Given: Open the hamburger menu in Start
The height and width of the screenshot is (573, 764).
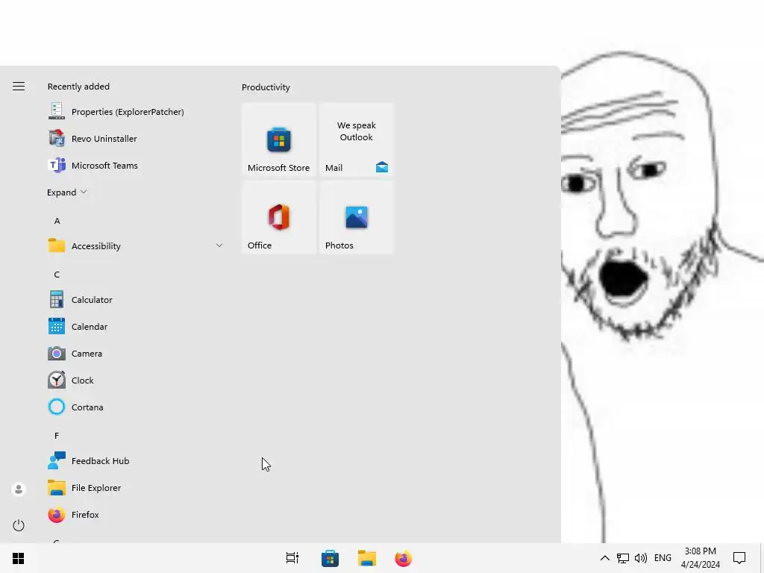Looking at the screenshot, I should [19, 87].
